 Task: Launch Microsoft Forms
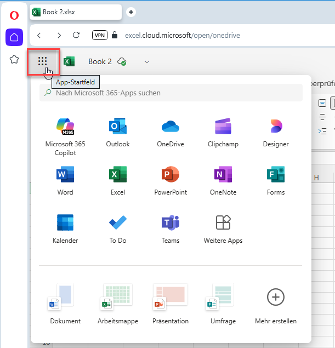276,181
